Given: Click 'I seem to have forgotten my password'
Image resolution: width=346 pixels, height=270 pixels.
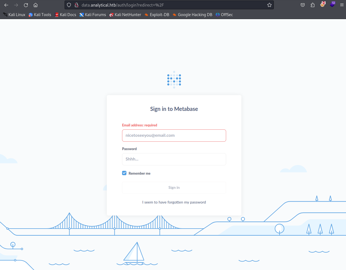Looking at the screenshot, I should 174,202.
